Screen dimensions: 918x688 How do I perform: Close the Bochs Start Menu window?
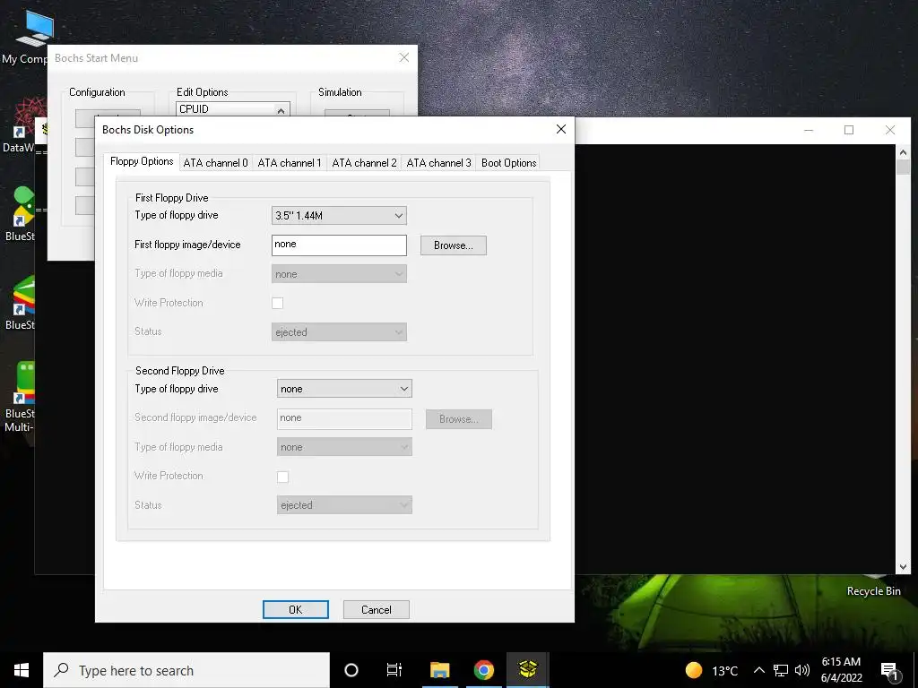tap(404, 57)
